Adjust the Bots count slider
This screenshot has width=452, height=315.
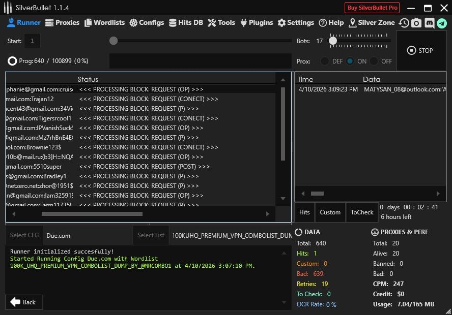(x=333, y=41)
